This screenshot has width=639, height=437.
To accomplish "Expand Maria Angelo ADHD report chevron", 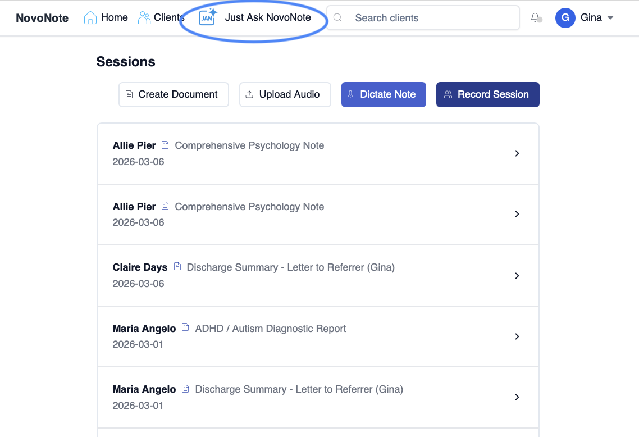I will click(517, 336).
